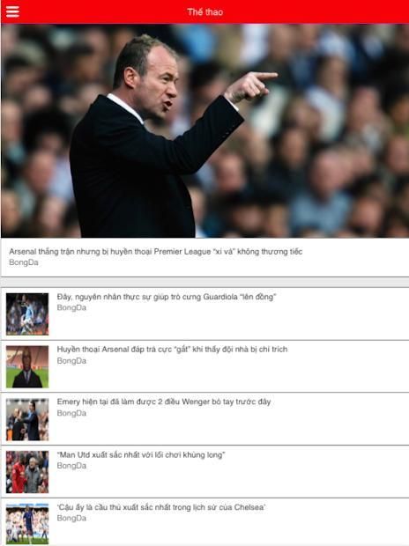The width and height of the screenshot is (409, 546).
Task: Open the featured Alan Shearer pointing photo
Action: coord(204,131)
